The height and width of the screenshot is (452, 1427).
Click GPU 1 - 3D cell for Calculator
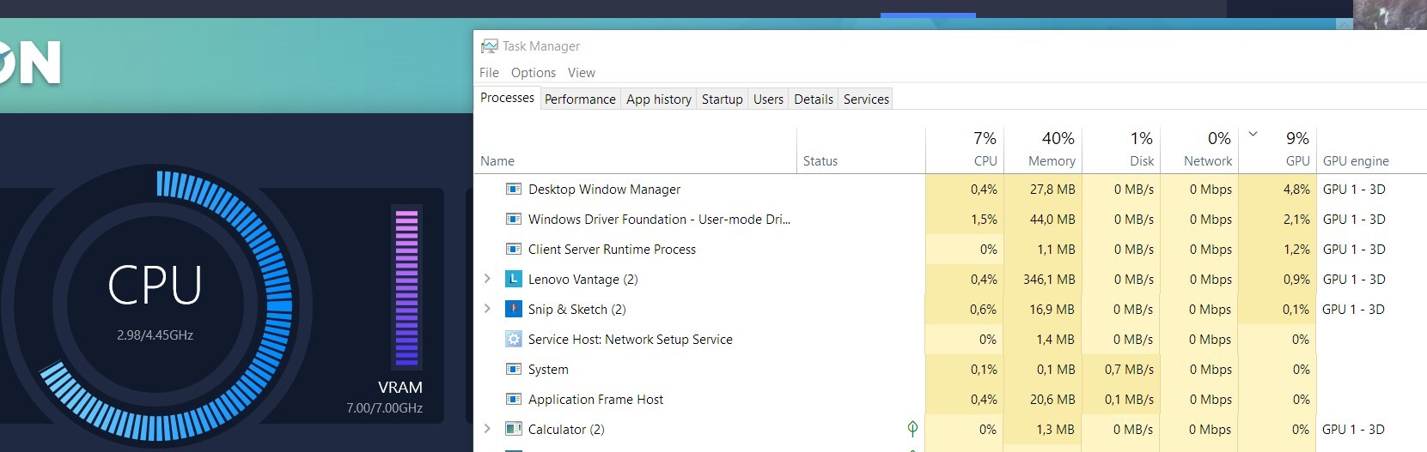1371,429
